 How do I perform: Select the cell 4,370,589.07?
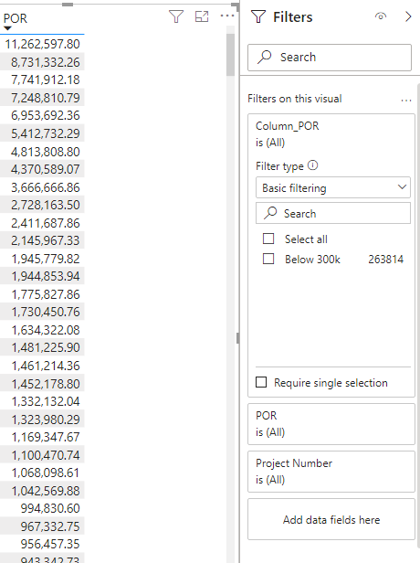pos(42,169)
